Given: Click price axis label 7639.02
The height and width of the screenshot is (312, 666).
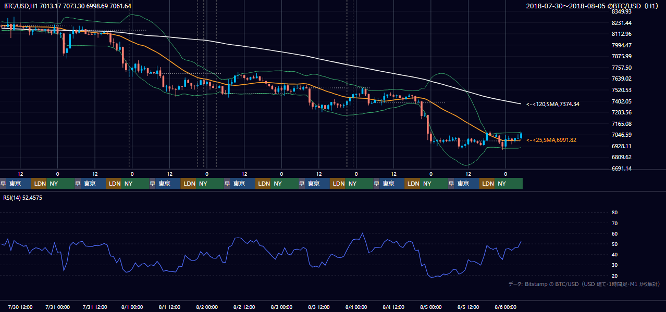Looking at the screenshot, I should tap(622, 79).
